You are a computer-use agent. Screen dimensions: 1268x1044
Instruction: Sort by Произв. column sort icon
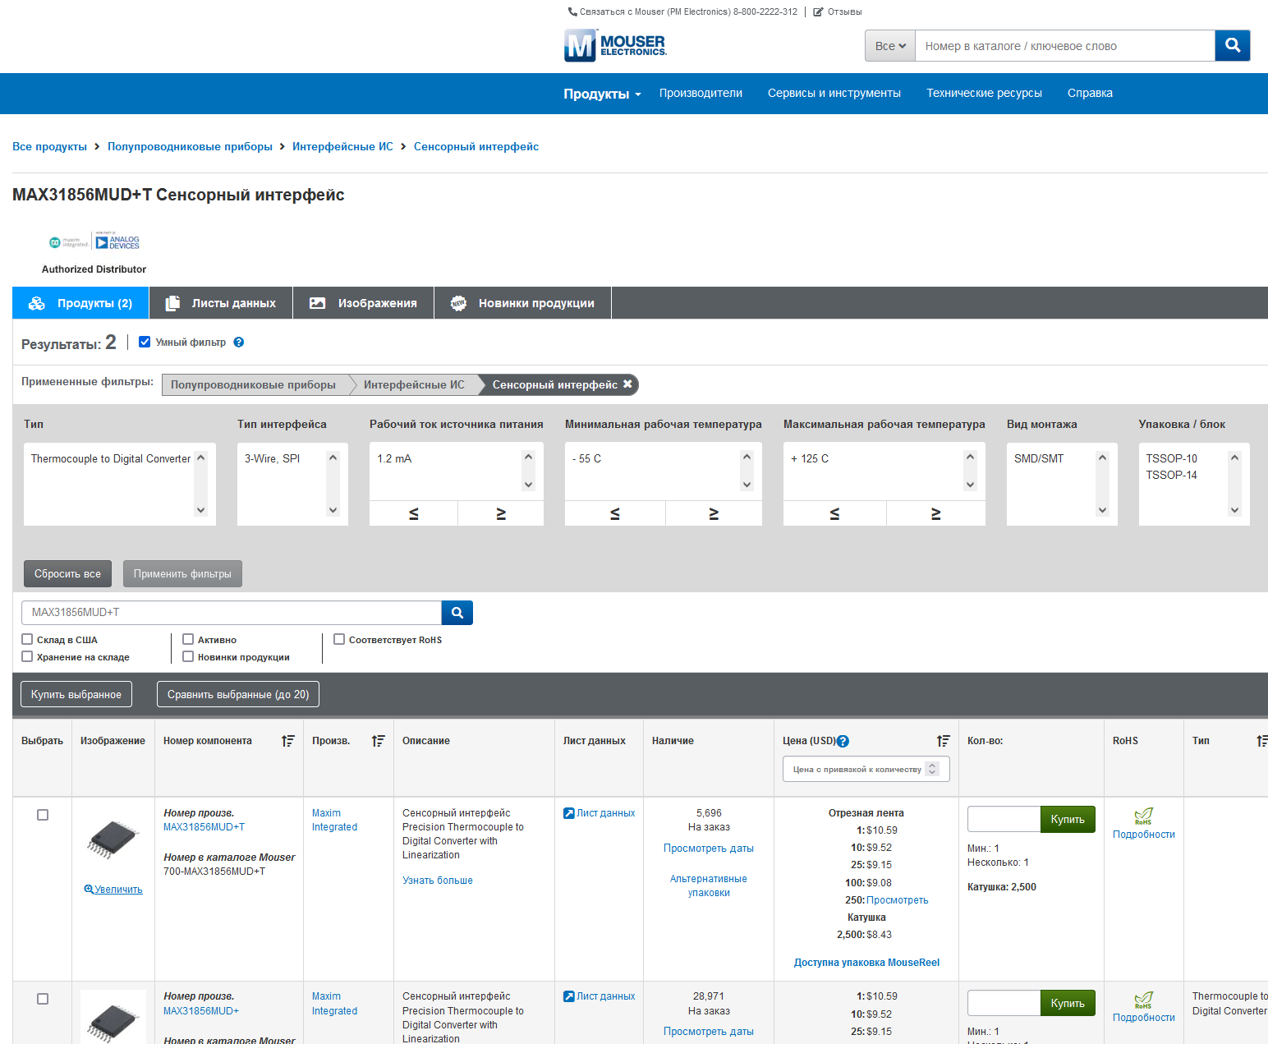378,741
